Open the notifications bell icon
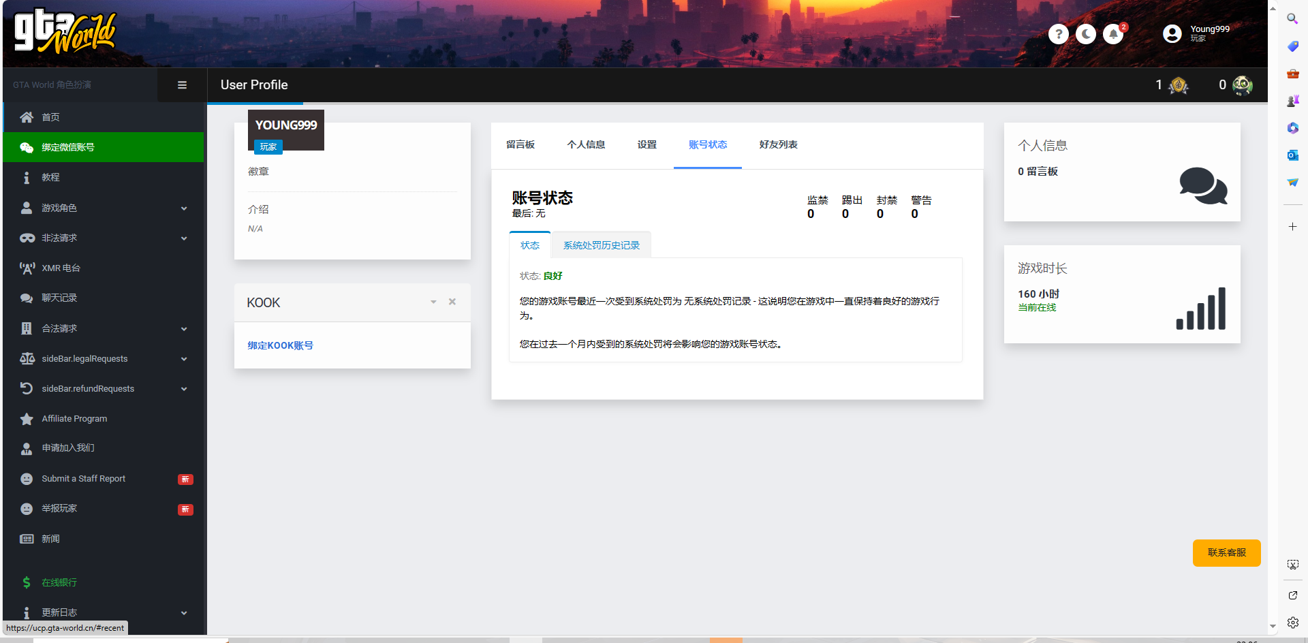 1113,34
